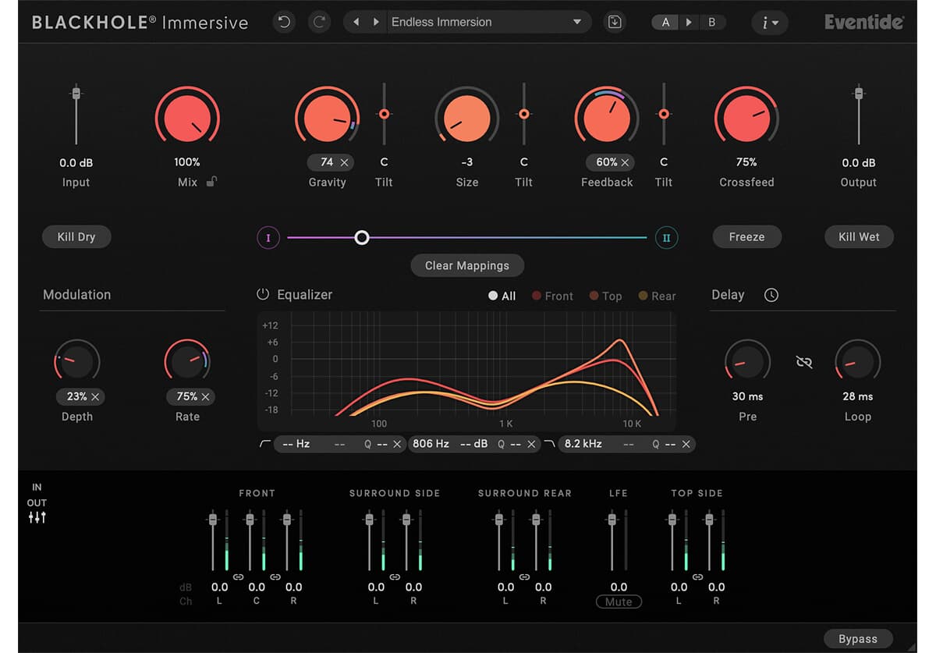Open the info menu next to Eventide logo

click(770, 23)
